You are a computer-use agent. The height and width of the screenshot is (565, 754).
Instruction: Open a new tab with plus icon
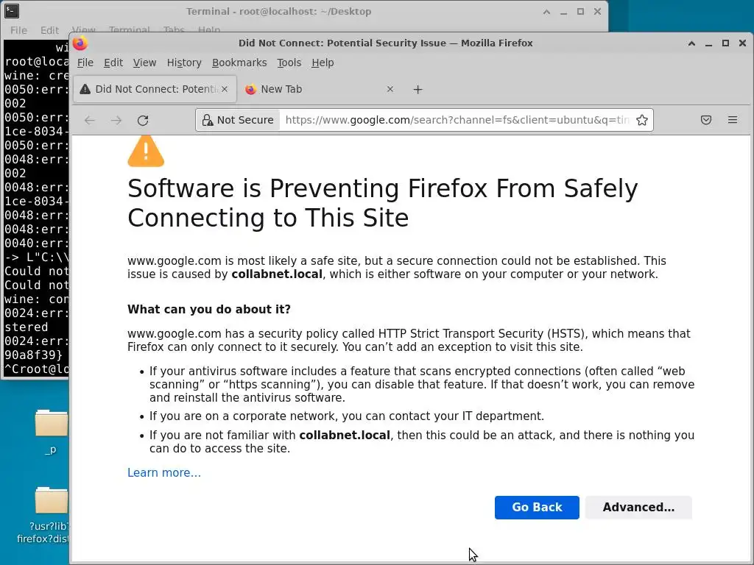(x=417, y=89)
